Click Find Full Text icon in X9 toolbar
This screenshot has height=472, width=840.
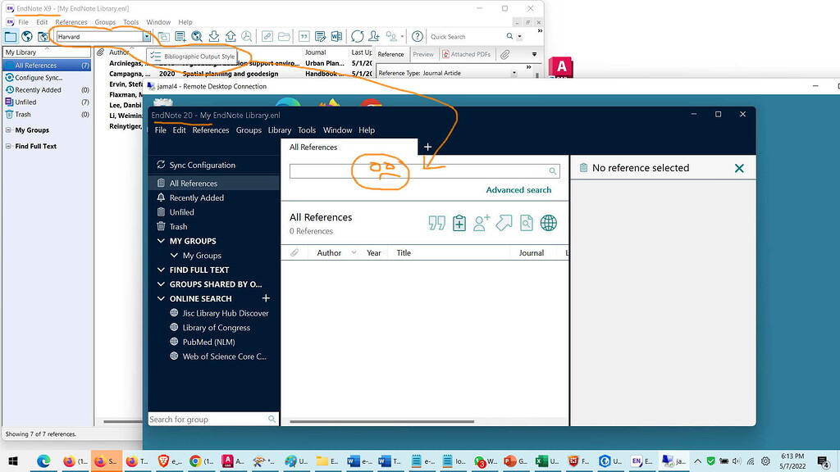[x=246, y=36]
